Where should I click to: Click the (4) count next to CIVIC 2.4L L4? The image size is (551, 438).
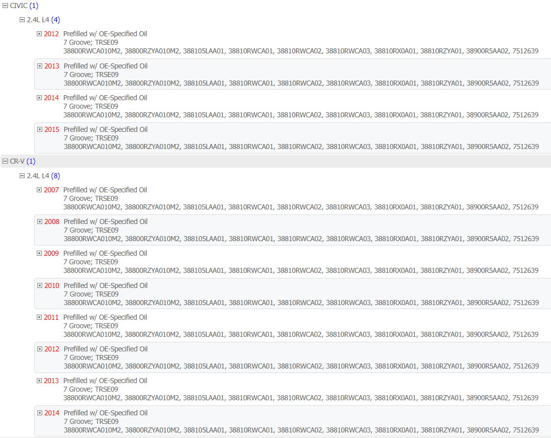(x=55, y=20)
